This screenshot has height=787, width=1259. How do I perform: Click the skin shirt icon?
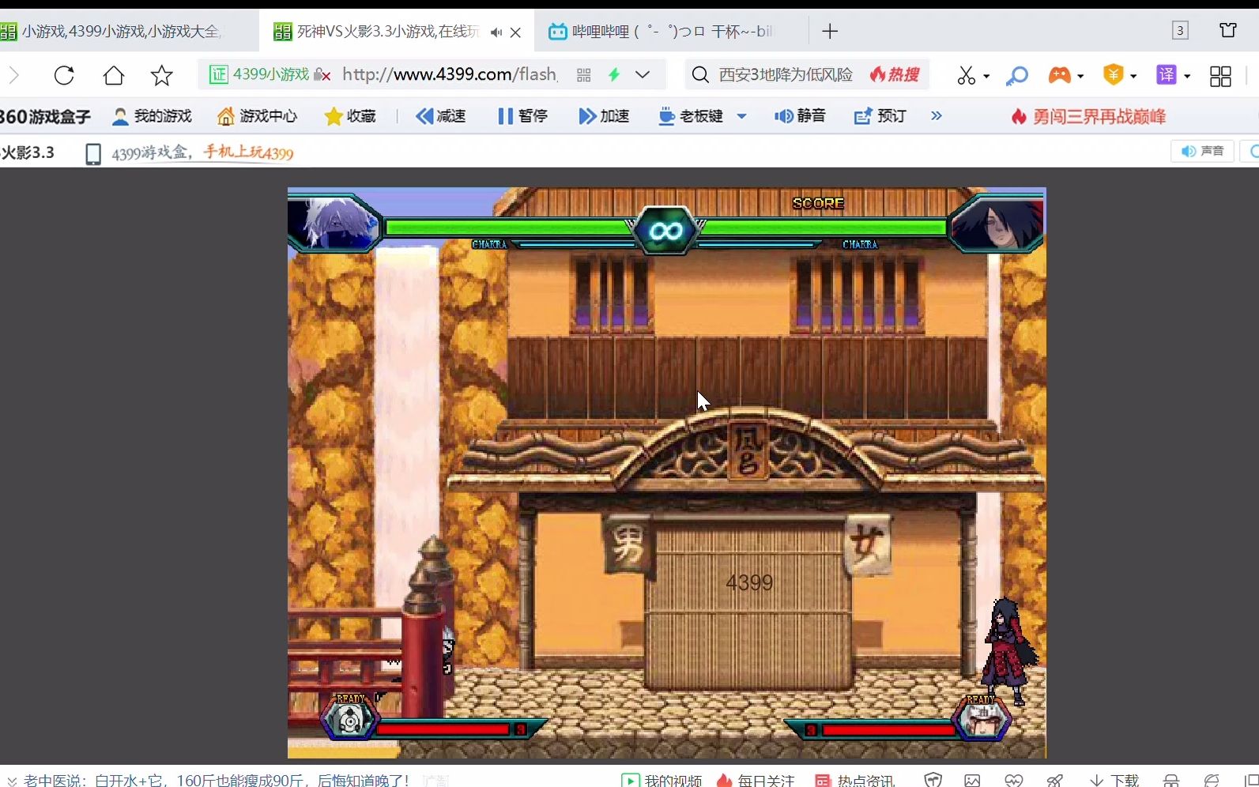(x=1228, y=31)
